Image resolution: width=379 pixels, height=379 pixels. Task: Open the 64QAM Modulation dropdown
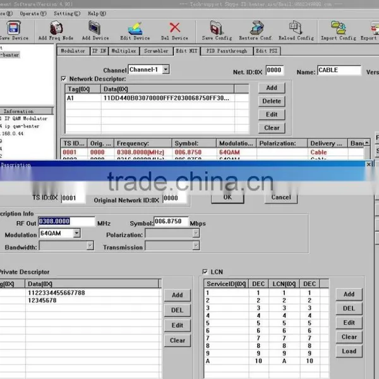76,233
